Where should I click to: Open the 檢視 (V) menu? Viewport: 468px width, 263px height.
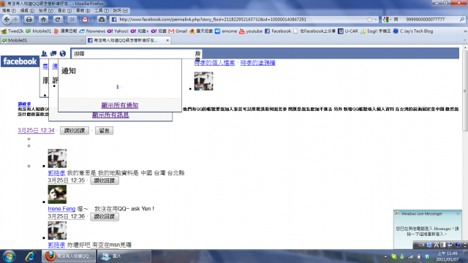coord(45,11)
